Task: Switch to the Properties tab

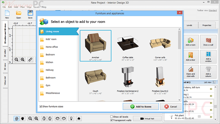Action: [207, 25]
